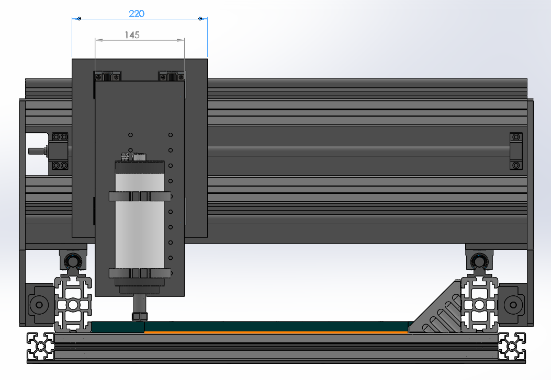This screenshot has height=380, width=551.
Task: Click the bottom-right square extrusion end
Action: point(511,346)
